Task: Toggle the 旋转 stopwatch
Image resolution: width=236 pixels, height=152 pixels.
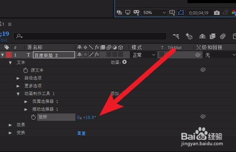Action: [x=33, y=117]
